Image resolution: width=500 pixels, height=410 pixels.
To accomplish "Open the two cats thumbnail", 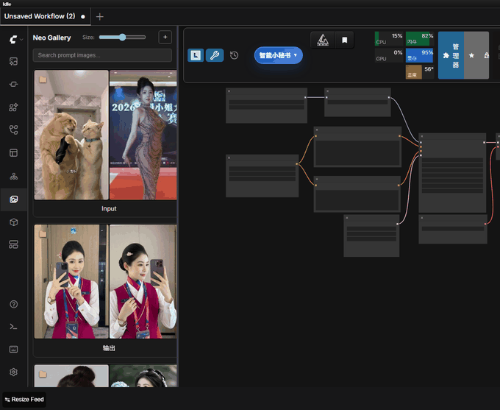I will pos(71,135).
